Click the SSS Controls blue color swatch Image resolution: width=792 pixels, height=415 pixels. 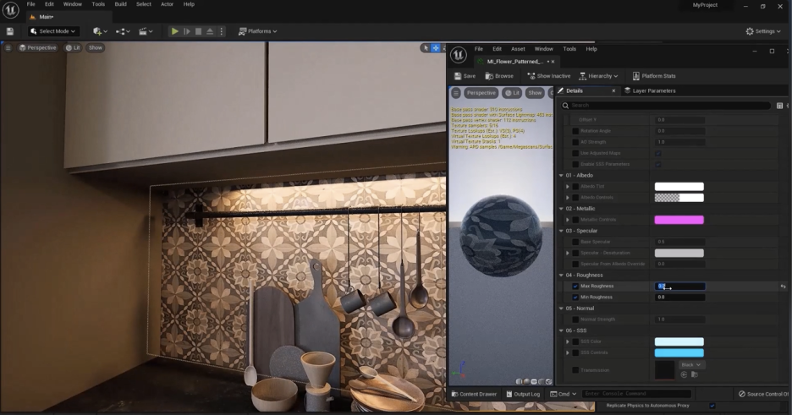click(679, 353)
